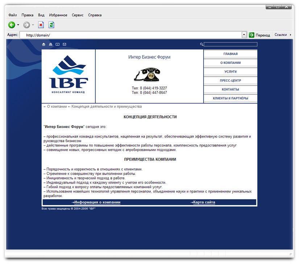Stop page loading with the red X icon
This screenshot has height=264, width=299.
[41, 25]
